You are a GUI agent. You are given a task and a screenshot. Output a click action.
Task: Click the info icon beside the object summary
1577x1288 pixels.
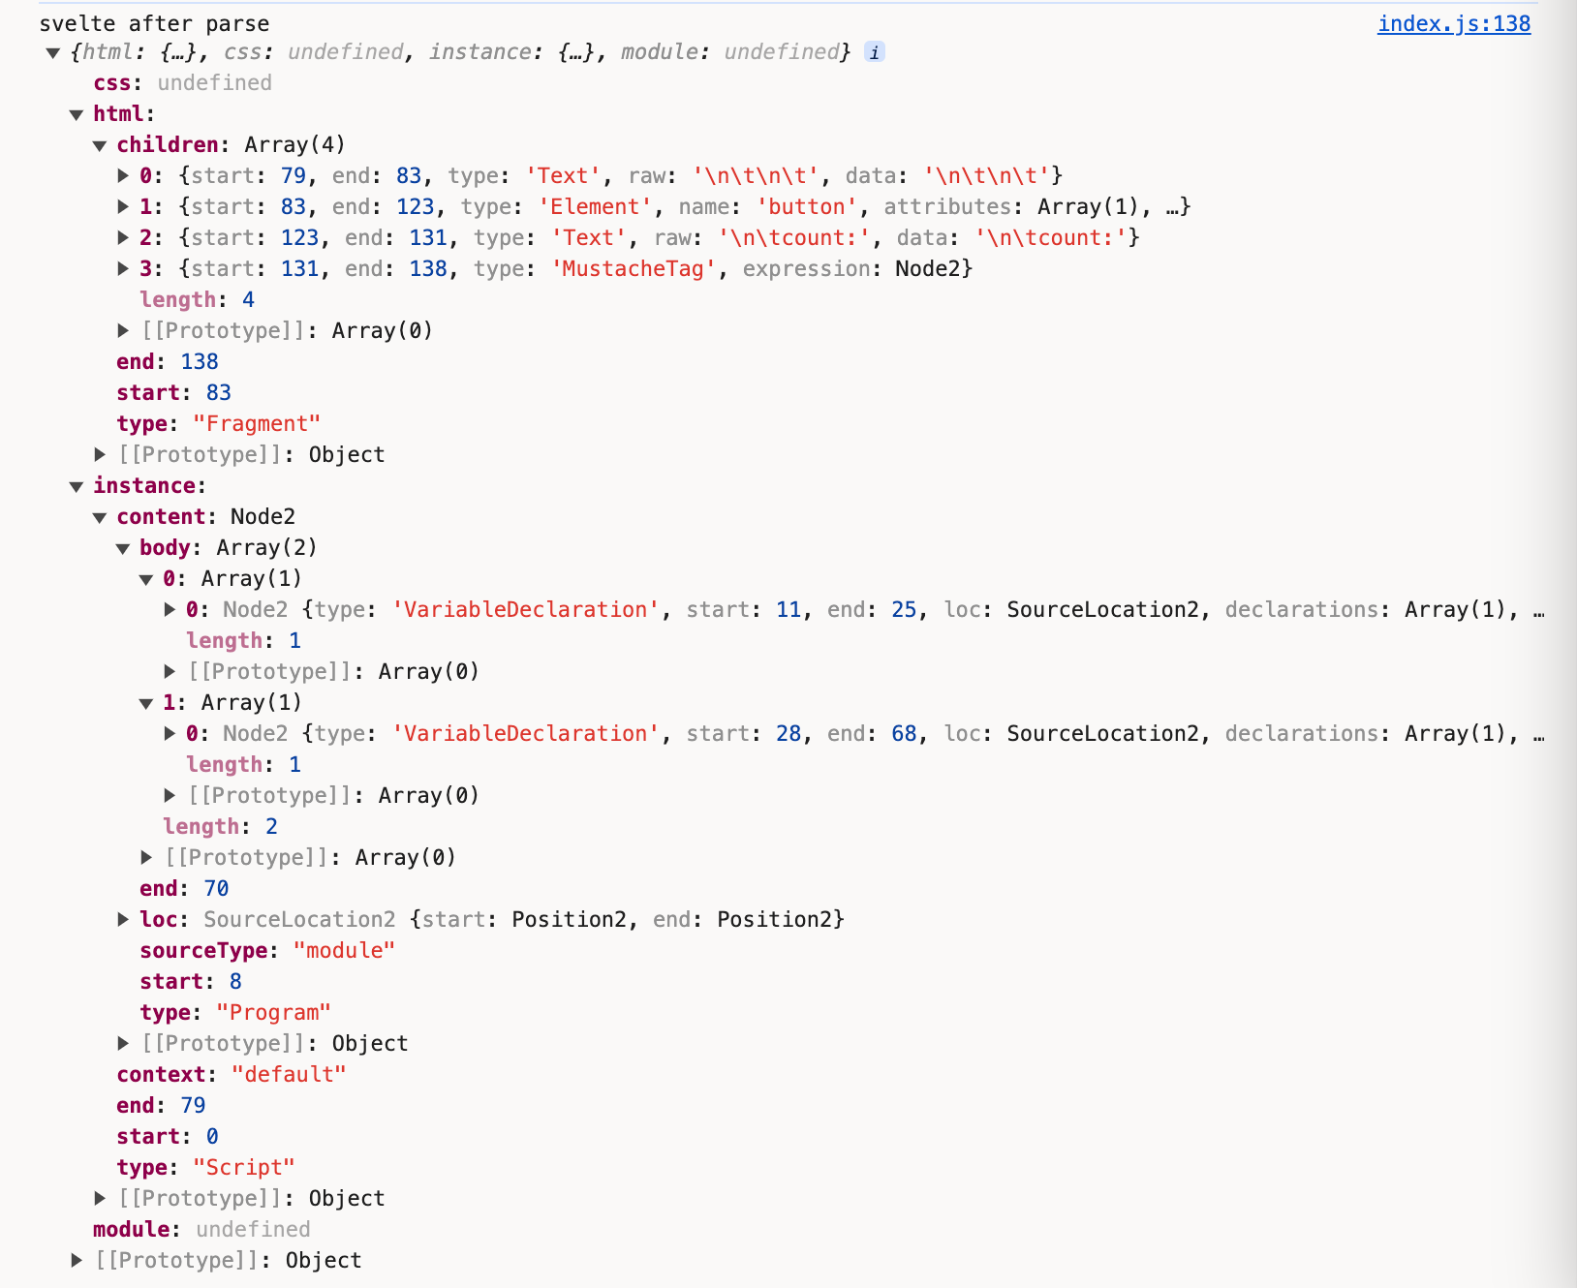pyautogui.click(x=874, y=52)
